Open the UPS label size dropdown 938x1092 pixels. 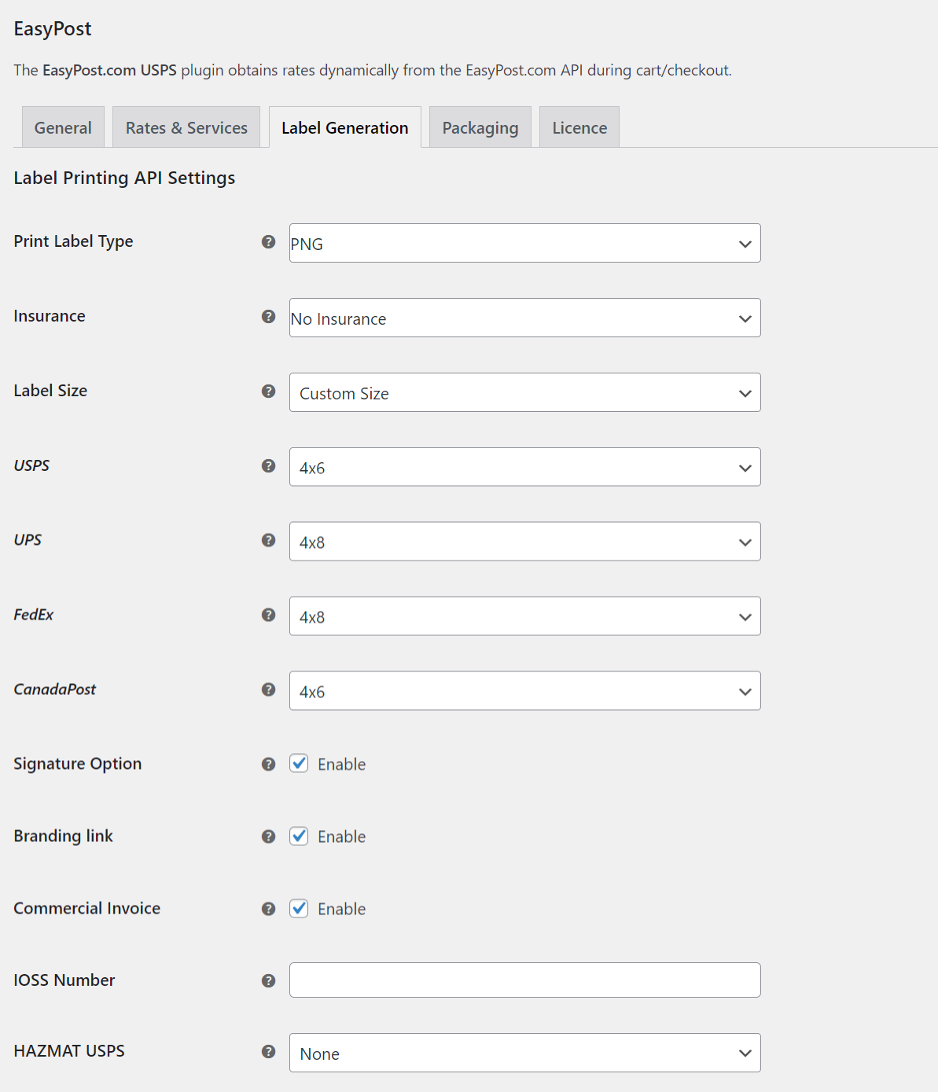[x=524, y=542]
